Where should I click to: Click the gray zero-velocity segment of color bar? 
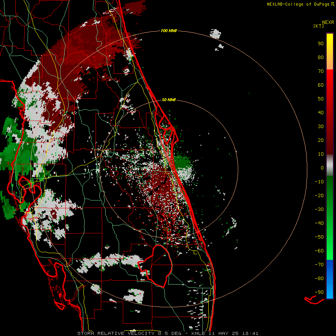[330, 165]
